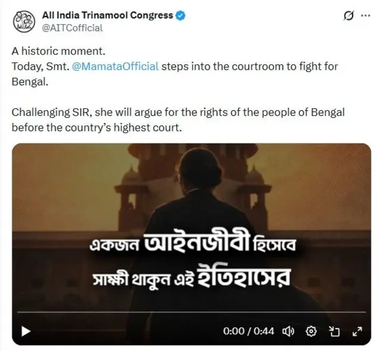Click the 0:00 / 0:44 time display

tap(248, 331)
